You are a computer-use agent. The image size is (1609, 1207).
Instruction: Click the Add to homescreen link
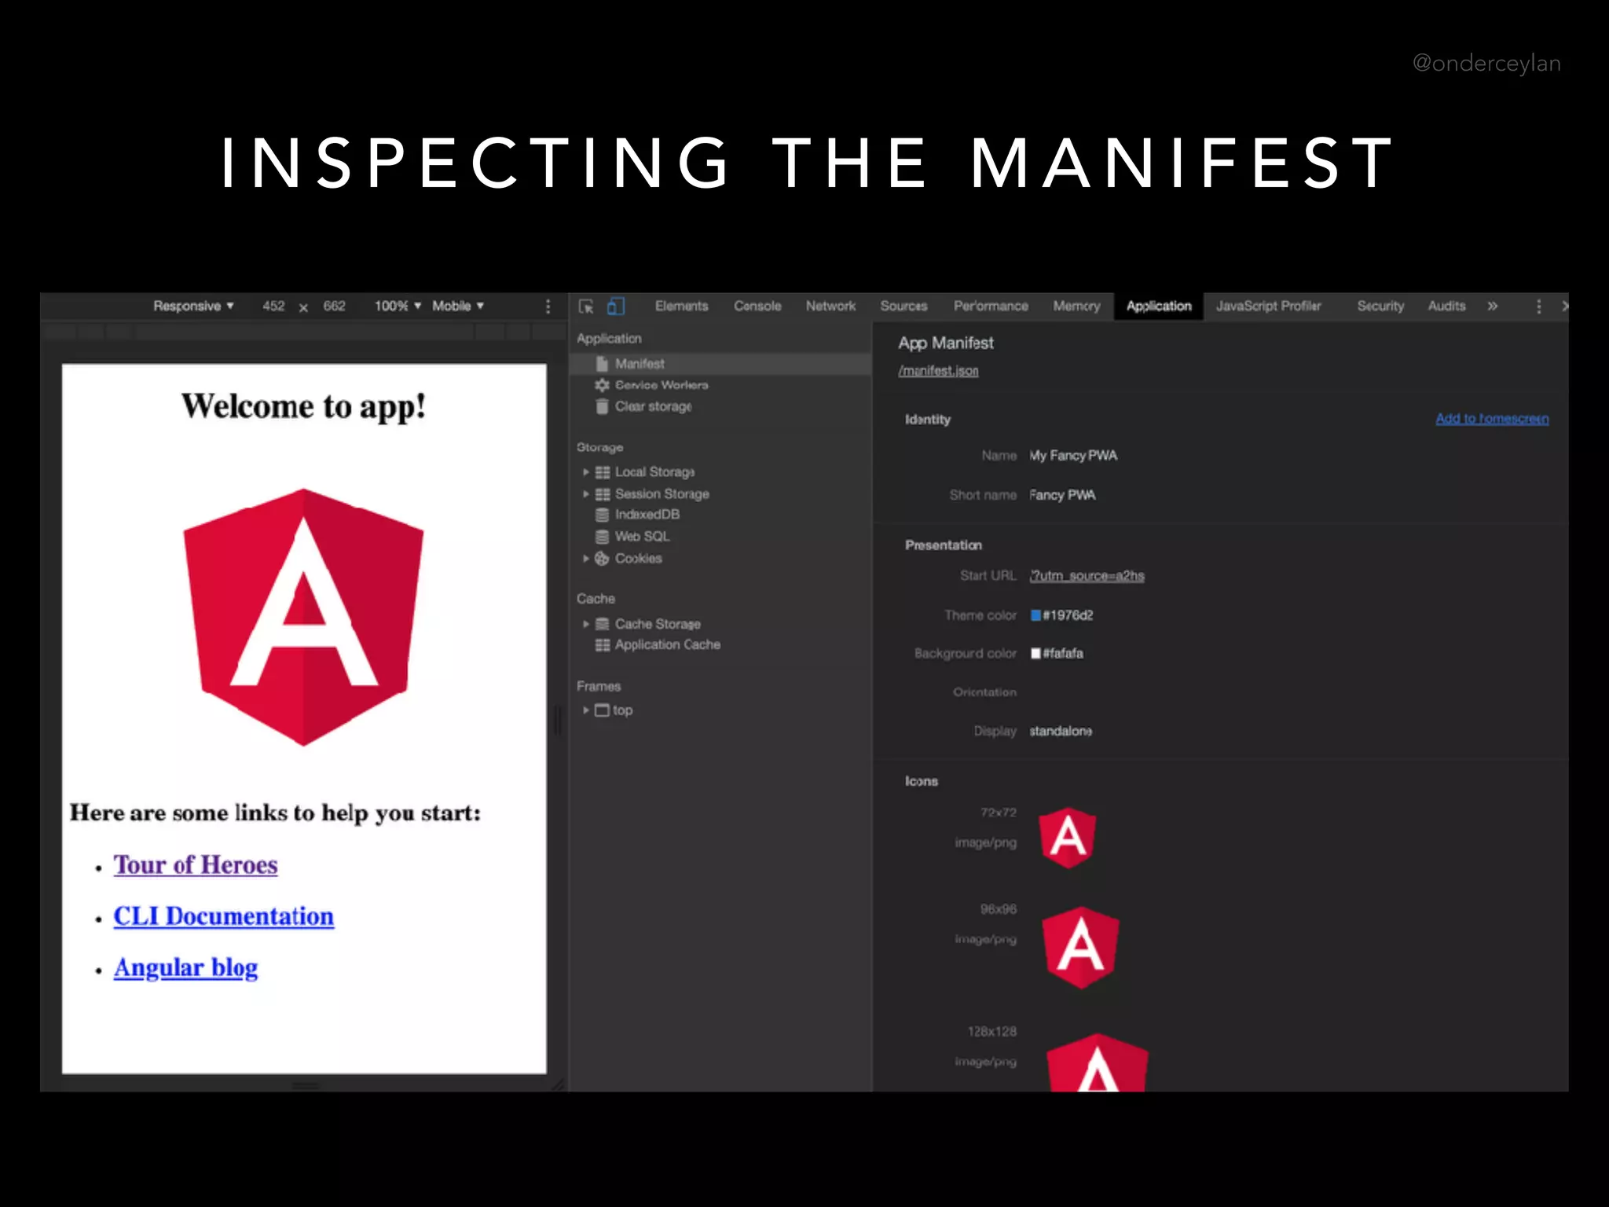click(x=1491, y=419)
